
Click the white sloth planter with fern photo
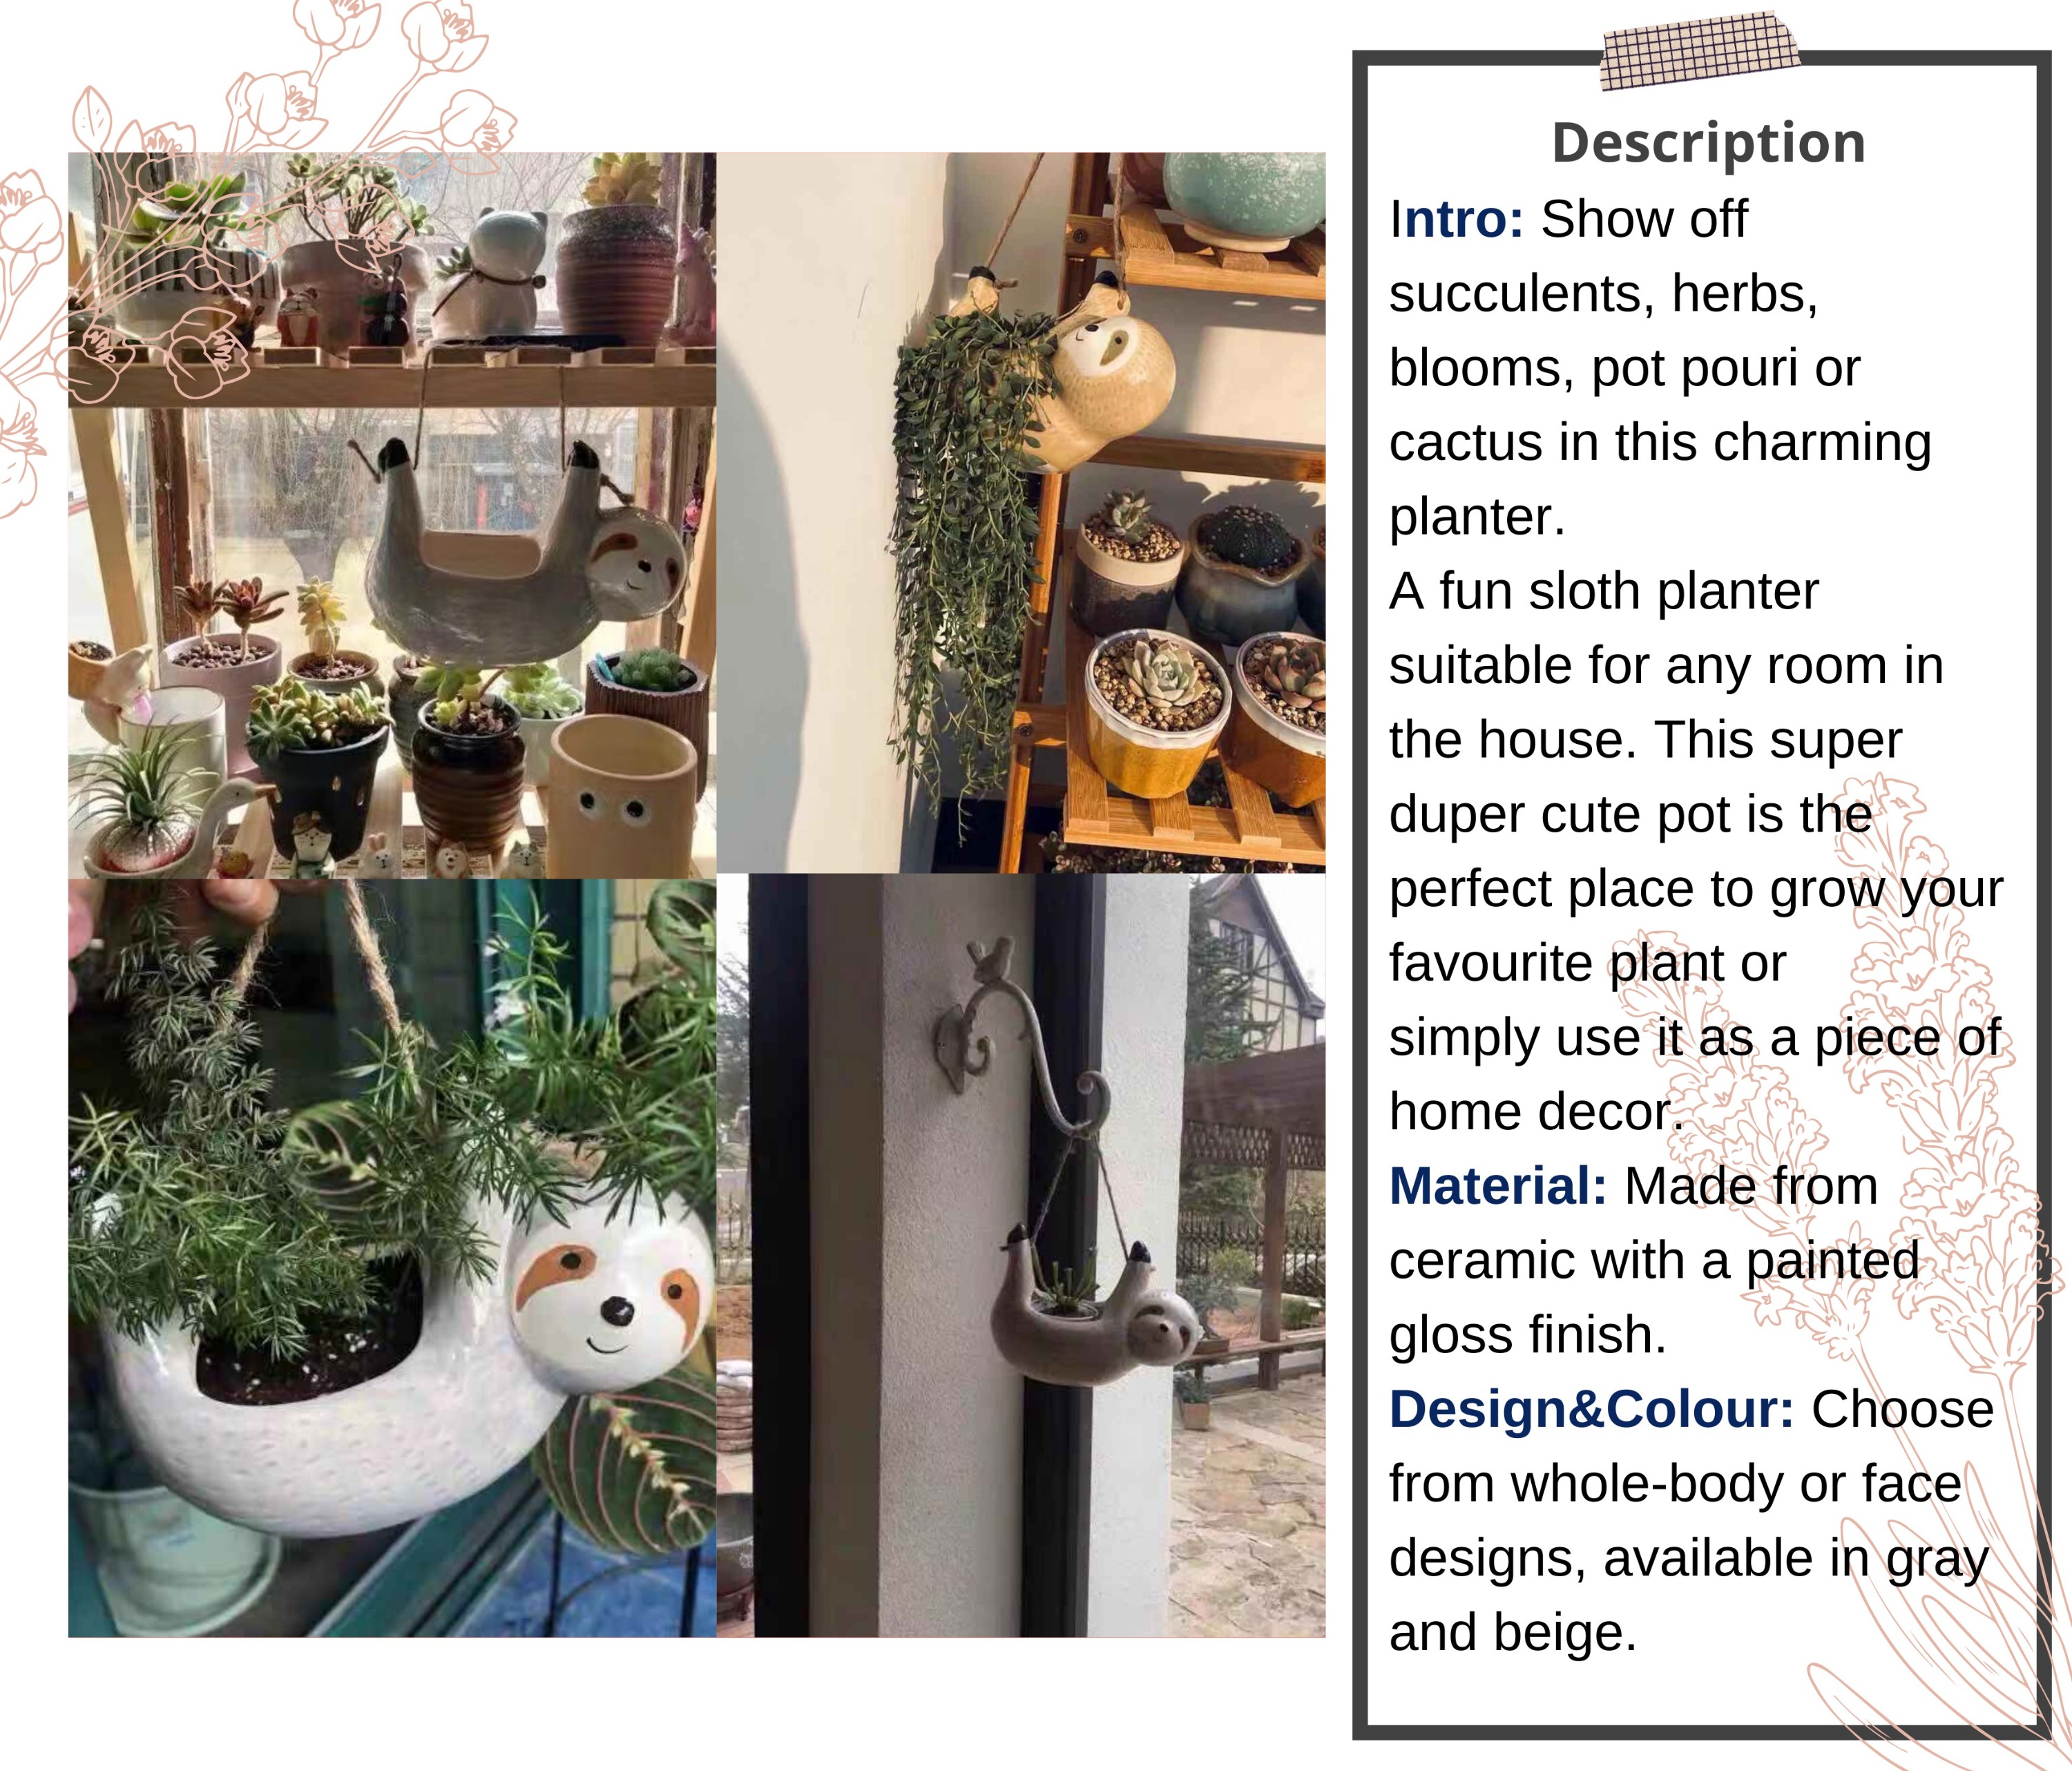click(x=392, y=1258)
